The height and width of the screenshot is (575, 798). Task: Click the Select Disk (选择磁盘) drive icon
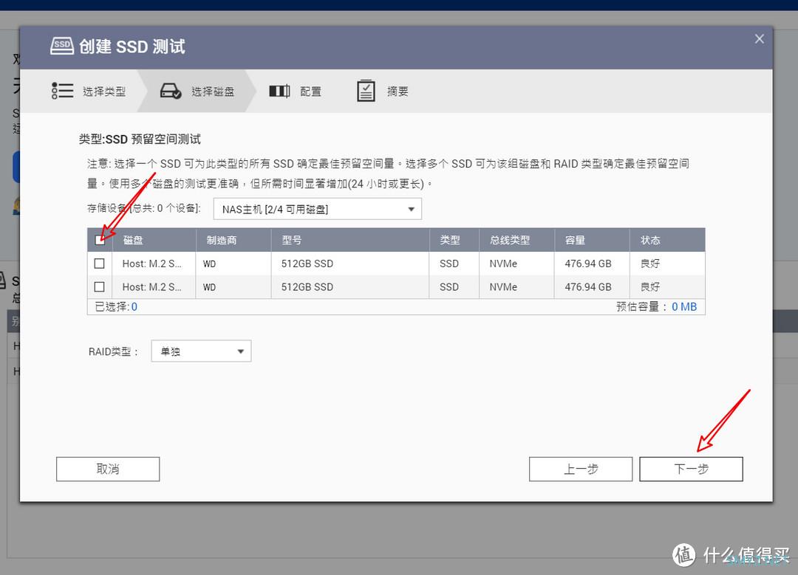point(171,91)
